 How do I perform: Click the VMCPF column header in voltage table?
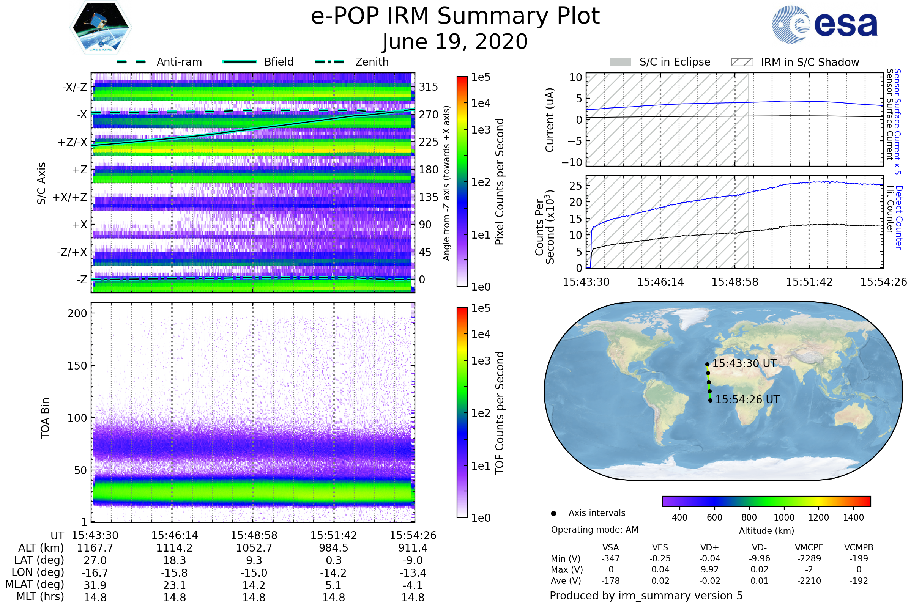(809, 547)
